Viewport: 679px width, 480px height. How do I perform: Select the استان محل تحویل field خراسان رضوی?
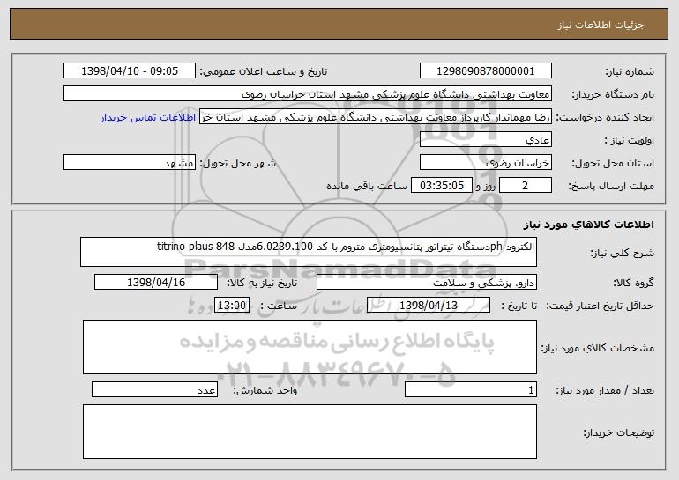tap(485, 163)
